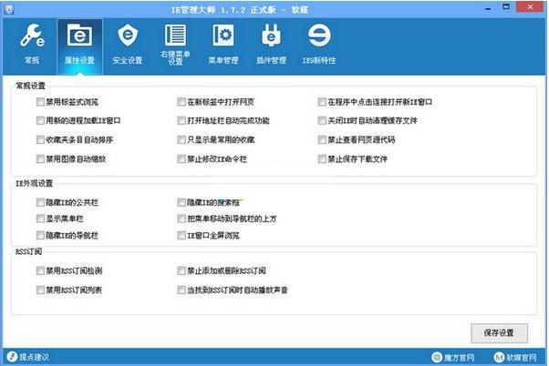Check 隐藏IE的公共栏

click(40, 202)
